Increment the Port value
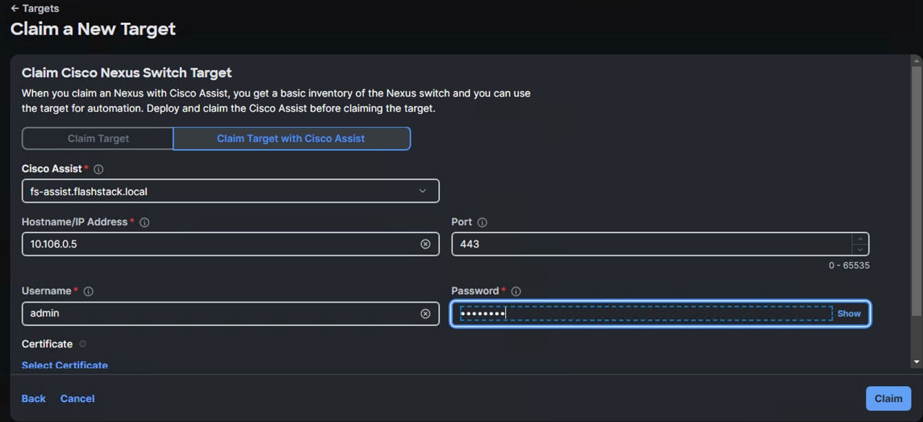Image resolution: width=923 pixels, height=422 pixels. click(x=860, y=239)
